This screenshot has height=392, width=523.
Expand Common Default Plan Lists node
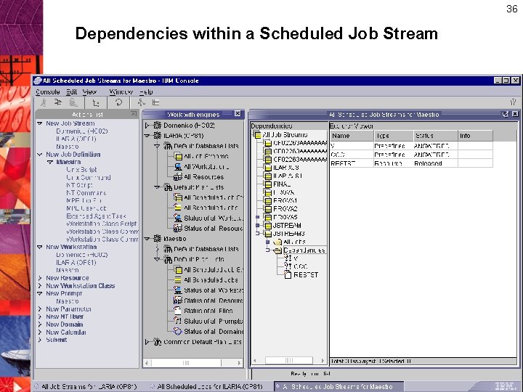click(147, 342)
